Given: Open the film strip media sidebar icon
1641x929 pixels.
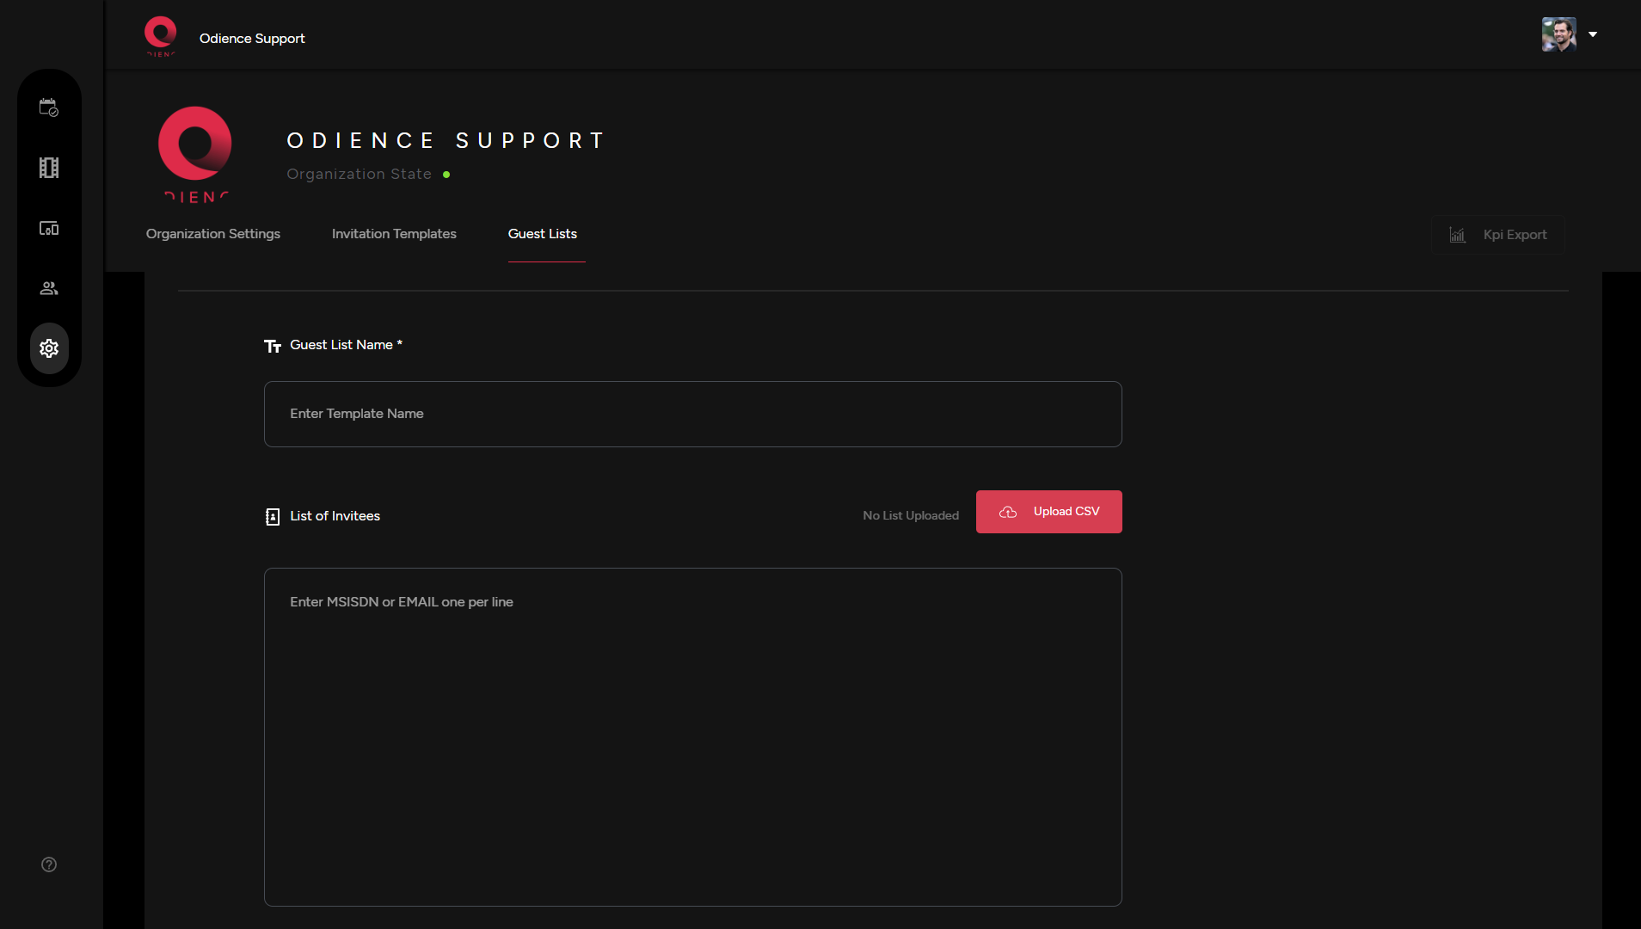Looking at the screenshot, I should pyautogui.click(x=49, y=168).
